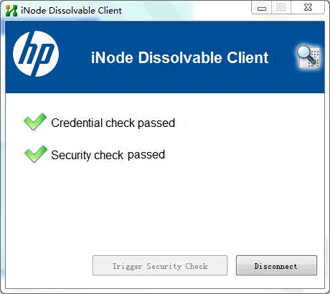Click the word "Disconnect" label text
Screen dimensions: 330x294
pos(276,266)
